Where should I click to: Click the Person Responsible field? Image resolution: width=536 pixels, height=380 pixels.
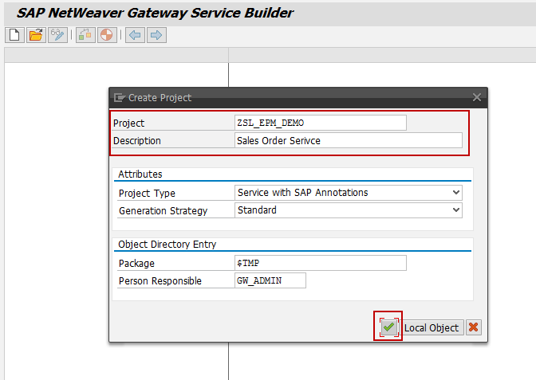[270, 280]
